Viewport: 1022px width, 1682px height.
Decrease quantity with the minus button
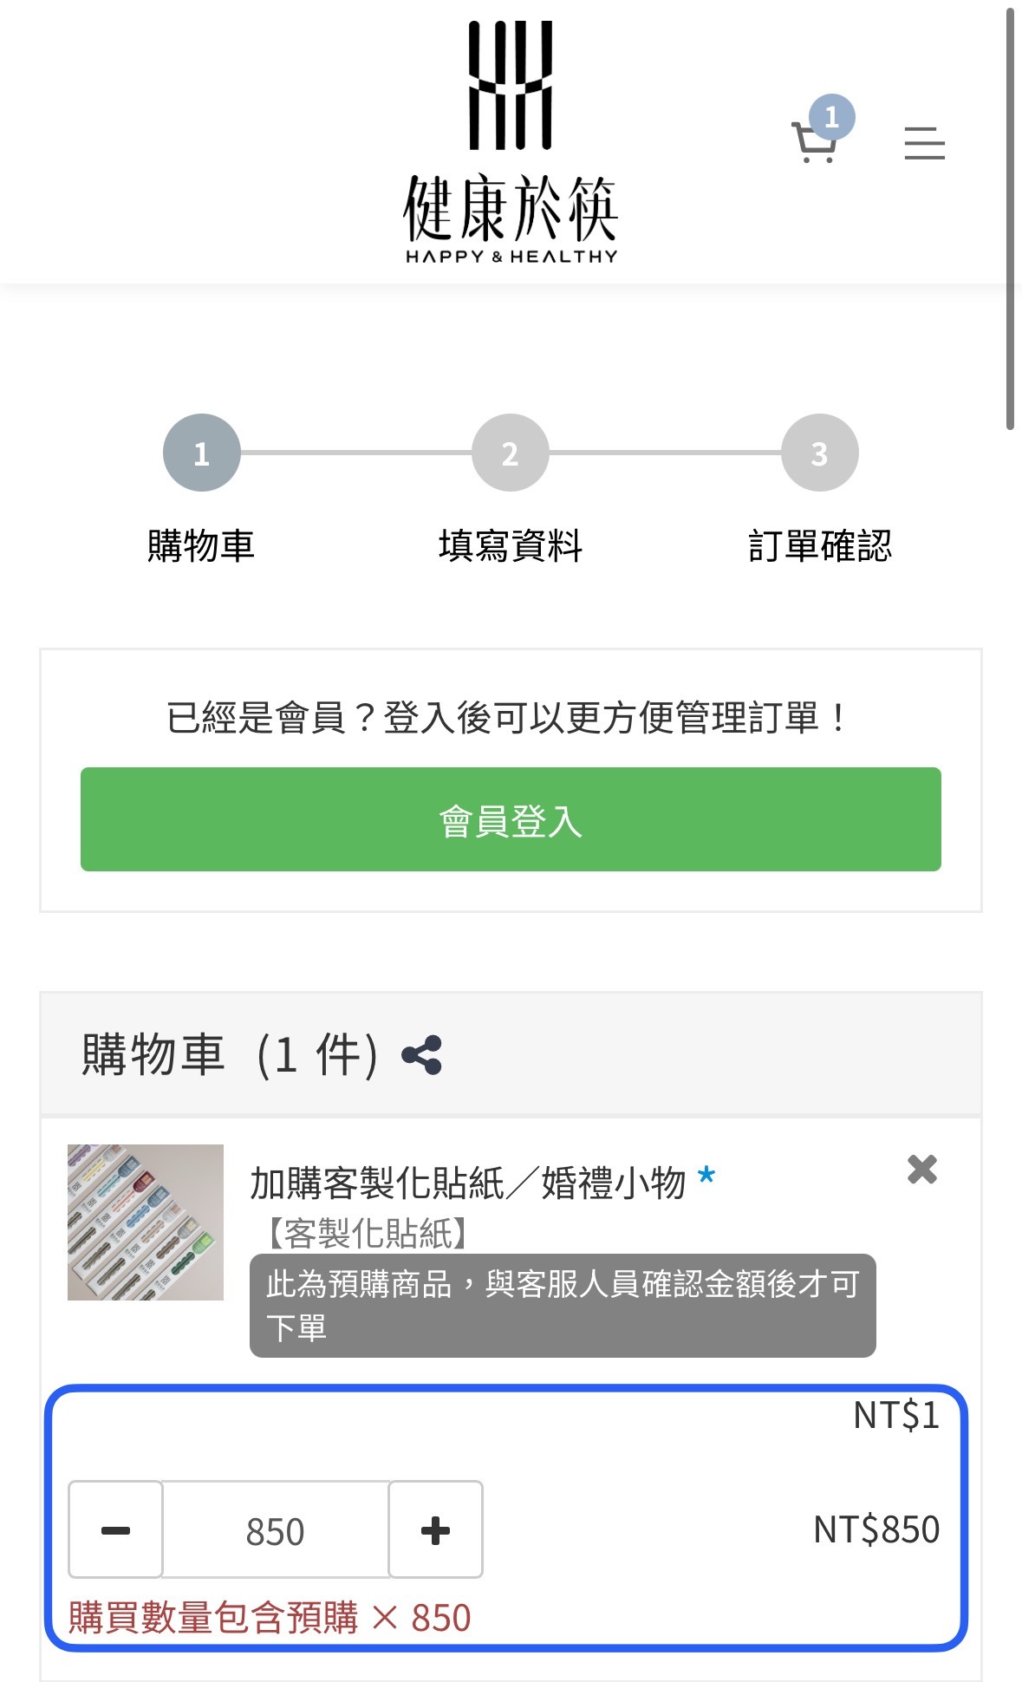click(x=116, y=1530)
